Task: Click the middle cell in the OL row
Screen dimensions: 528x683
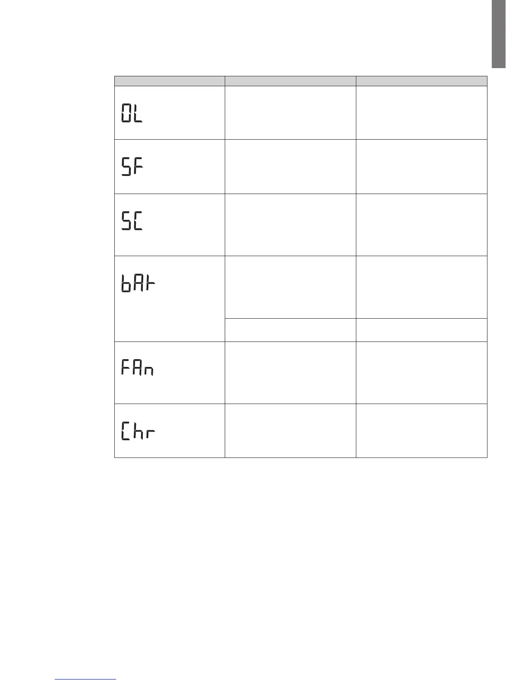Action: [x=290, y=113]
